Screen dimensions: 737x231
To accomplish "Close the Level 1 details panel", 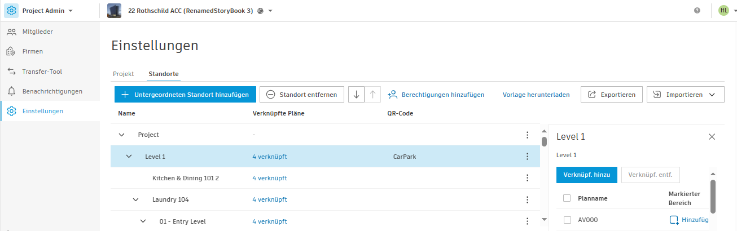I will point(712,136).
